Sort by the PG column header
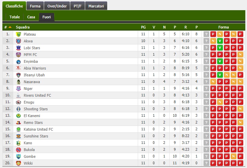 pyautogui.click(x=143, y=27)
